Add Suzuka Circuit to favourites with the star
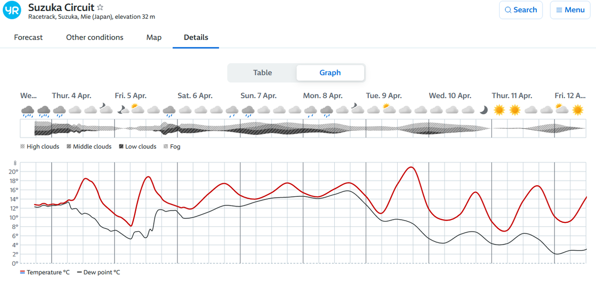 pos(100,7)
